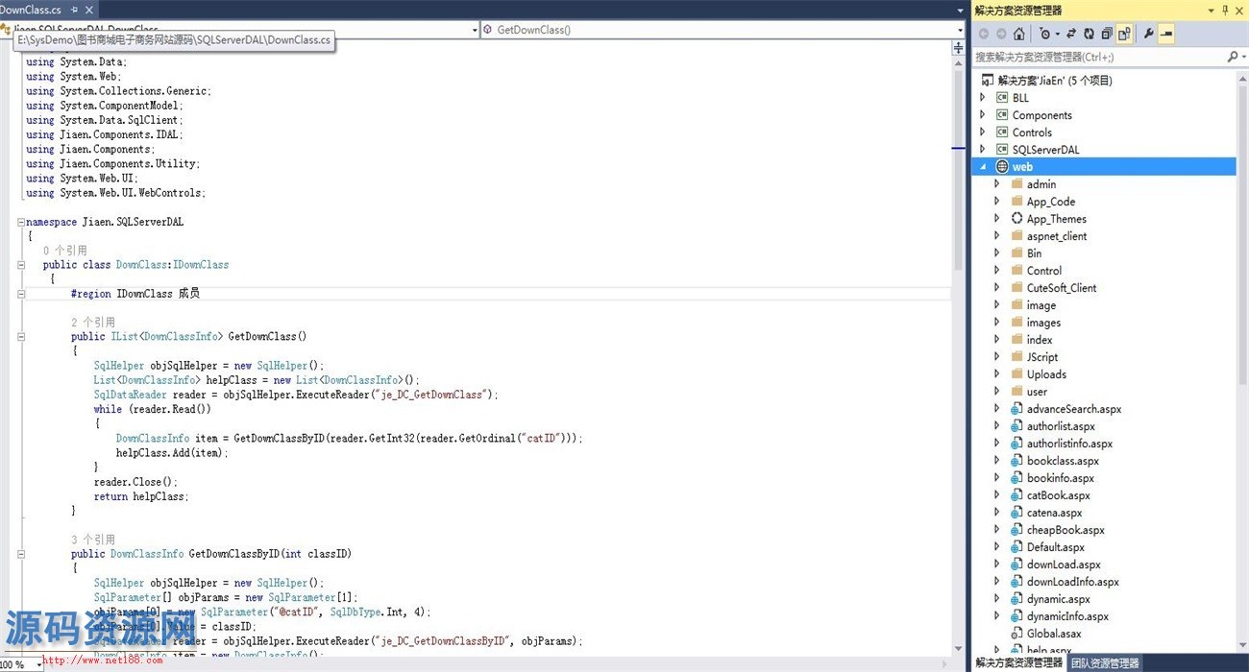Click the catBook.aspx file icon
The width and height of the screenshot is (1249, 672).
[x=1017, y=495]
